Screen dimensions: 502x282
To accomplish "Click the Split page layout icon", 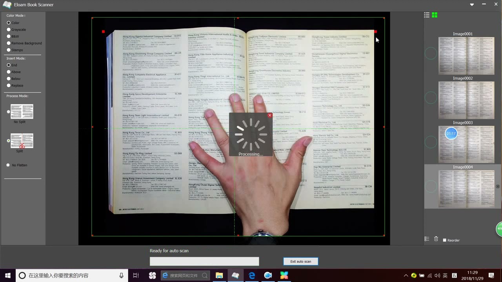I will tap(22, 141).
